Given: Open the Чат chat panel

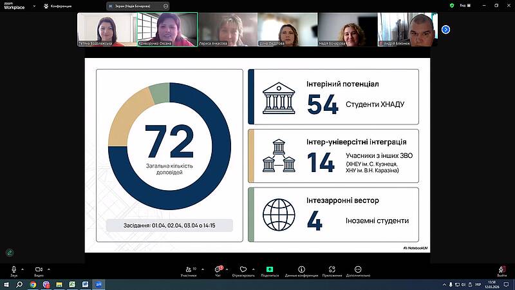Looking at the screenshot, I should click(x=218, y=269).
